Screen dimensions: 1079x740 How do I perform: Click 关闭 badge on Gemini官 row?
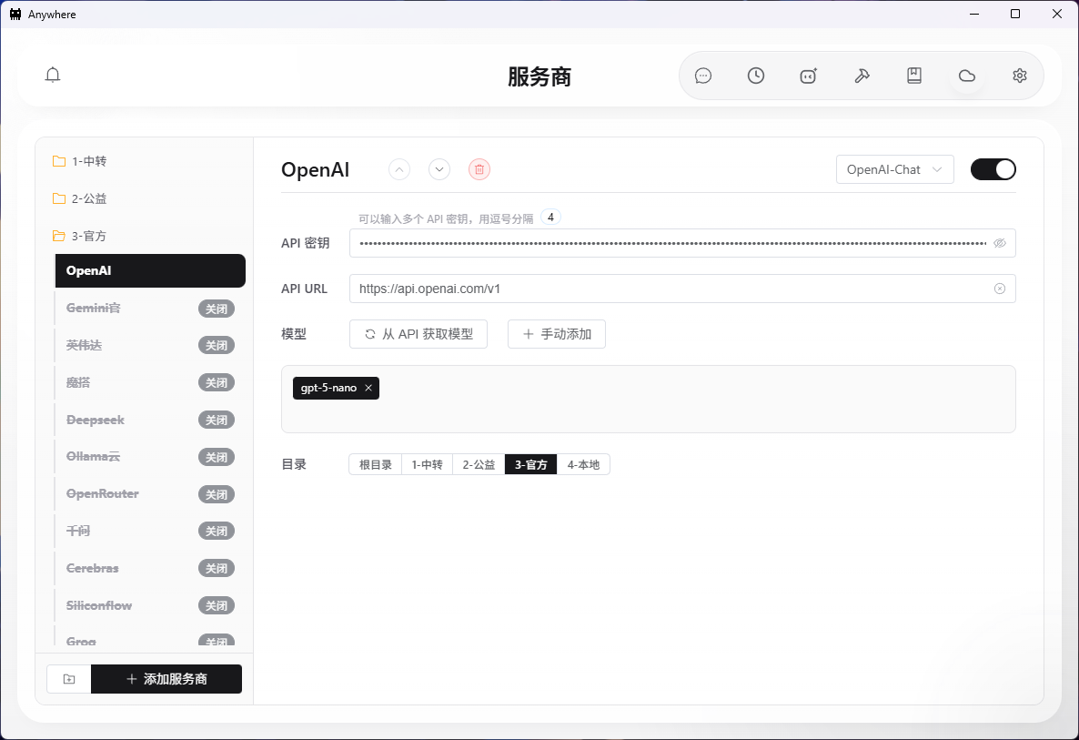point(217,309)
